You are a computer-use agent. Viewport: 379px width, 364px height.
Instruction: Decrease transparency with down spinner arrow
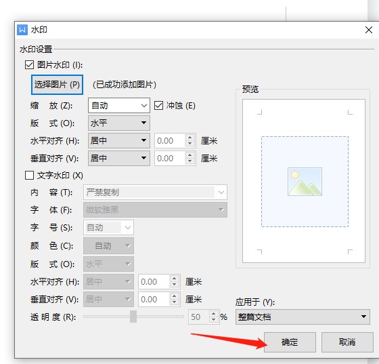click(213, 320)
